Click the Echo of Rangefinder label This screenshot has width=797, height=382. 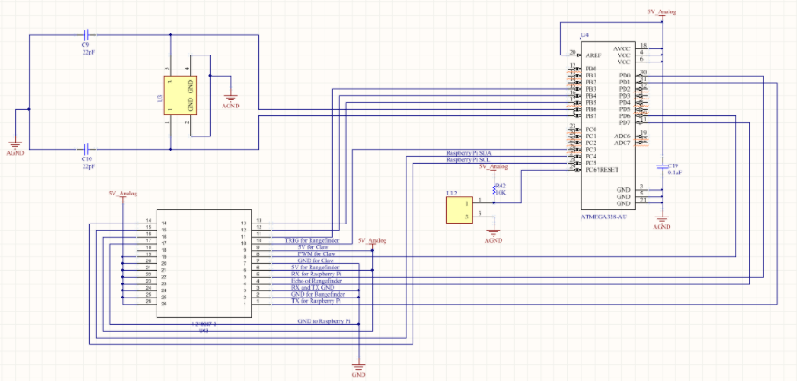[x=316, y=281]
